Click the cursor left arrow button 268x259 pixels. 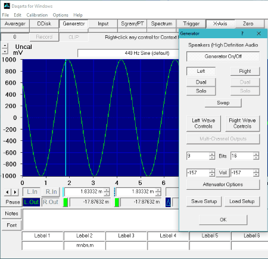click(7, 192)
